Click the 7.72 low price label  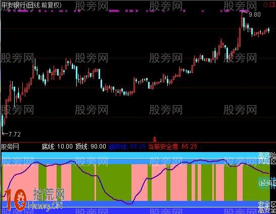[x=15, y=134]
